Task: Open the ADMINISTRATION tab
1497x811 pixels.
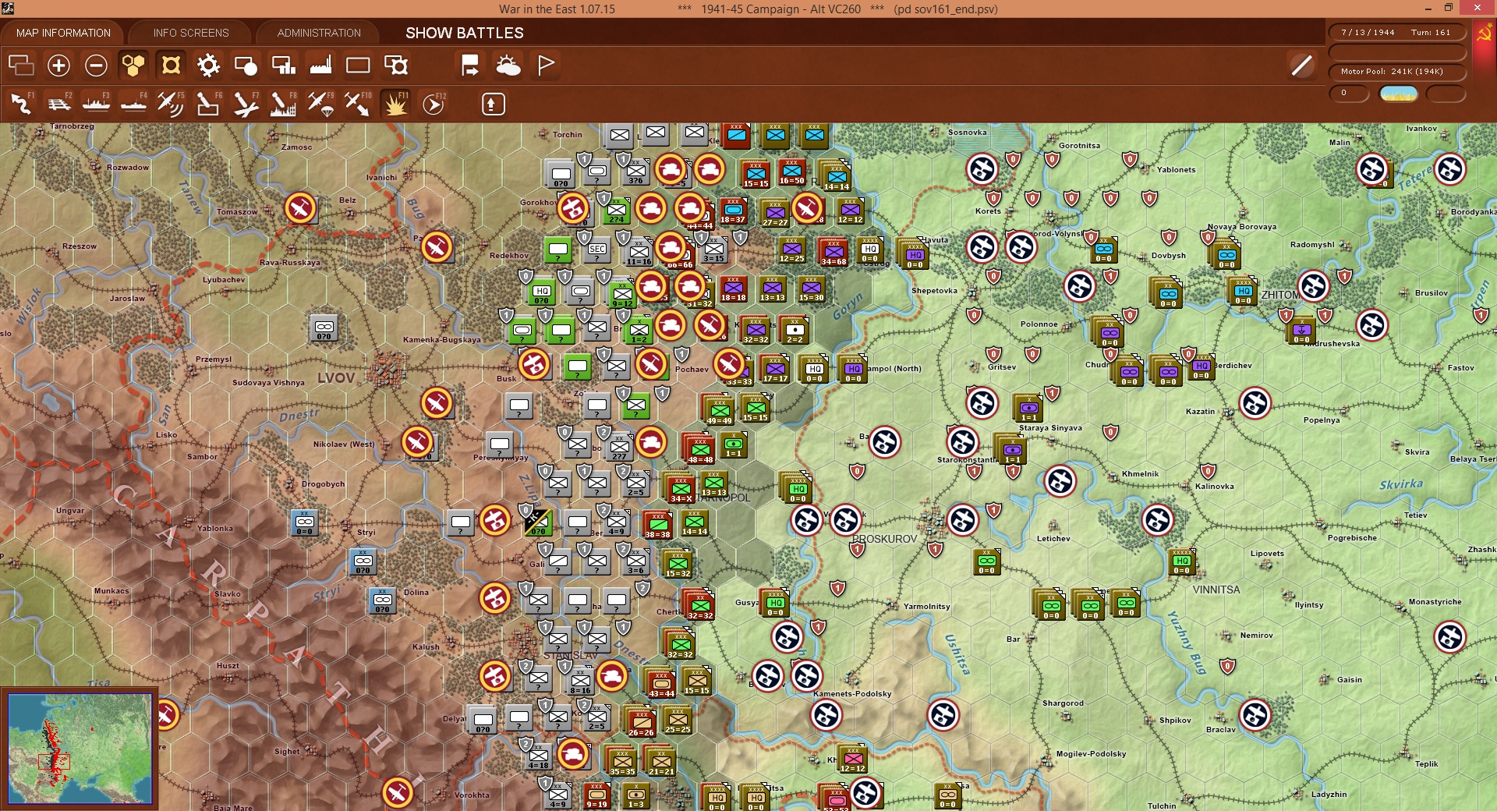Action: coord(319,33)
